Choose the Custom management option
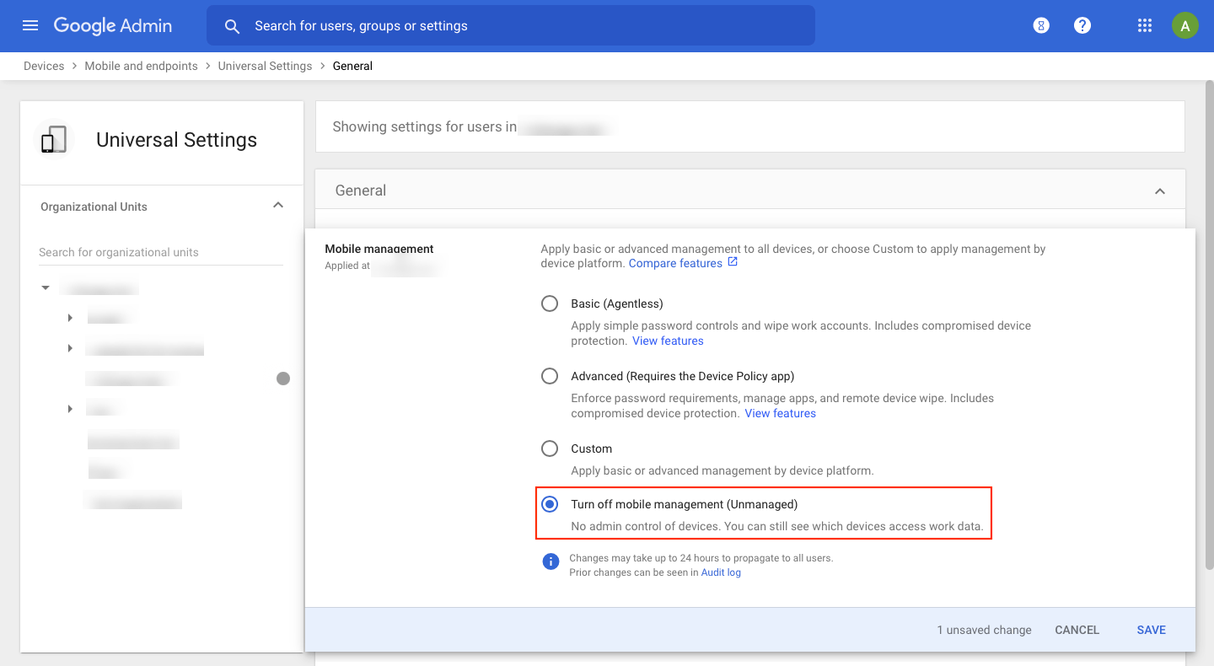 (x=550, y=448)
